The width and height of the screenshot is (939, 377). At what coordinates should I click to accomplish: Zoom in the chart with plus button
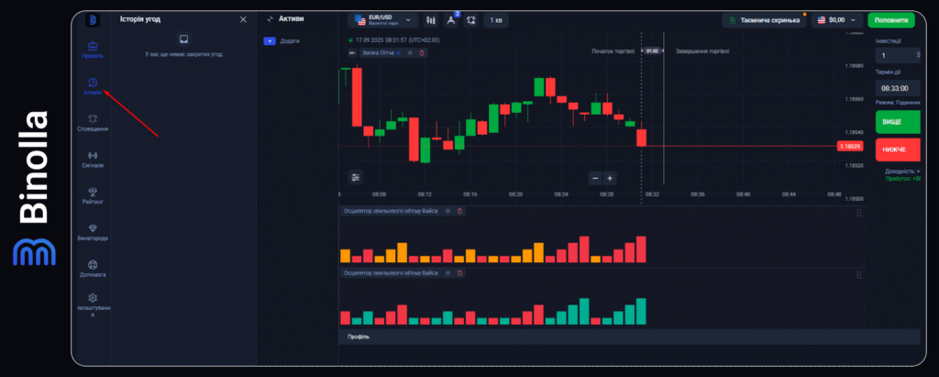coord(610,178)
